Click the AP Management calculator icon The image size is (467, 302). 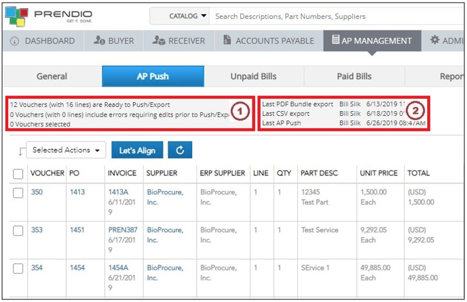[x=335, y=39]
